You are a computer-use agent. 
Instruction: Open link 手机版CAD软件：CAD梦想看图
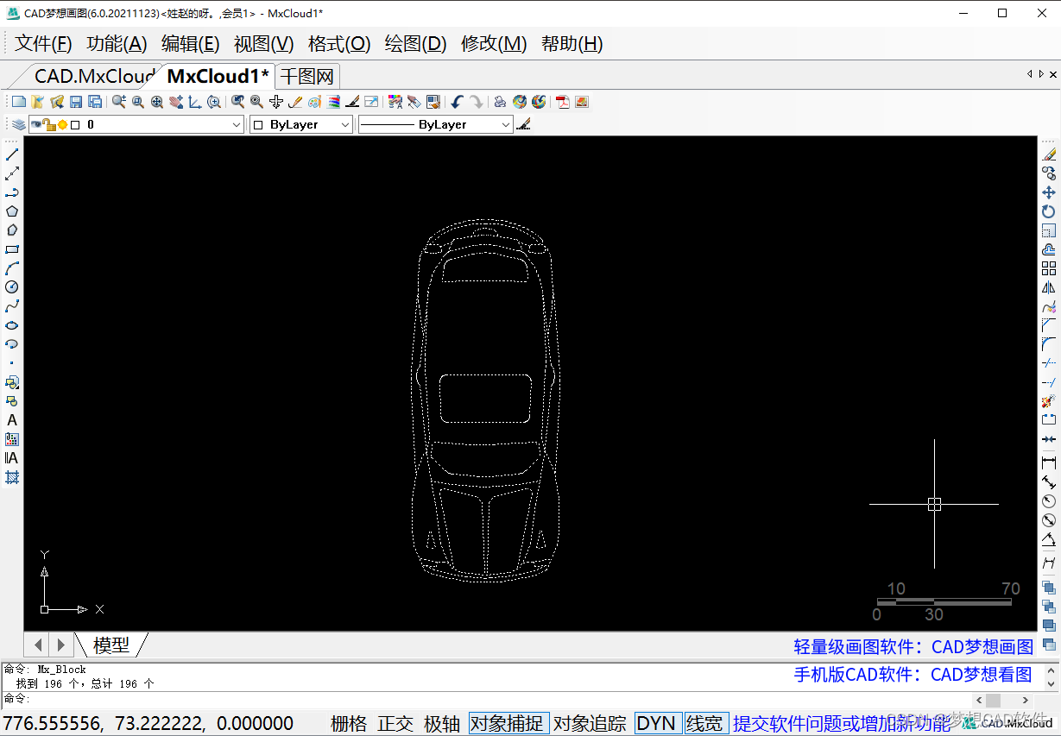pyautogui.click(x=913, y=675)
